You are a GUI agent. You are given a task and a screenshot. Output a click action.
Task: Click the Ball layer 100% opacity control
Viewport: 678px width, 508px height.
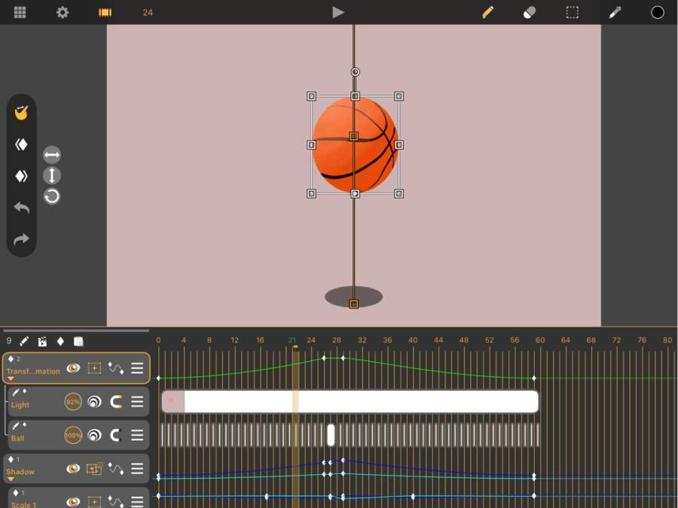point(73,435)
